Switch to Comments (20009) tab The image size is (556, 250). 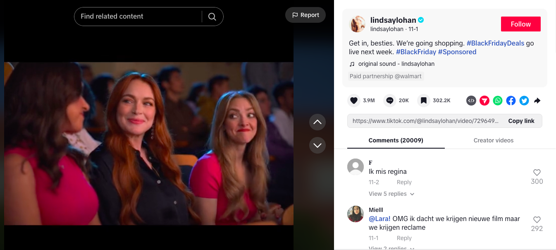(x=396, y=140)
